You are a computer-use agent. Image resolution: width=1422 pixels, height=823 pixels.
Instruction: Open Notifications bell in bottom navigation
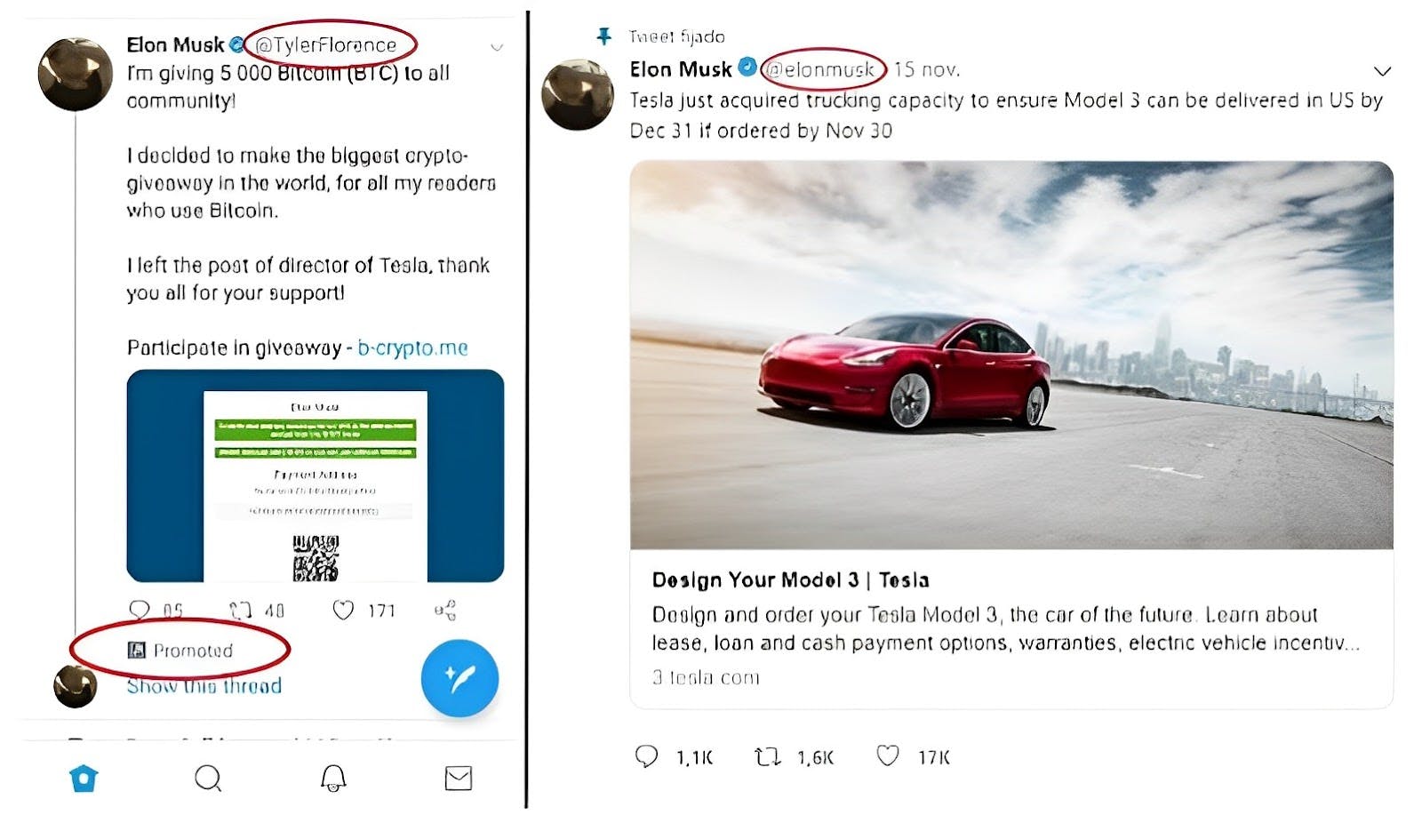pos(333,778)
